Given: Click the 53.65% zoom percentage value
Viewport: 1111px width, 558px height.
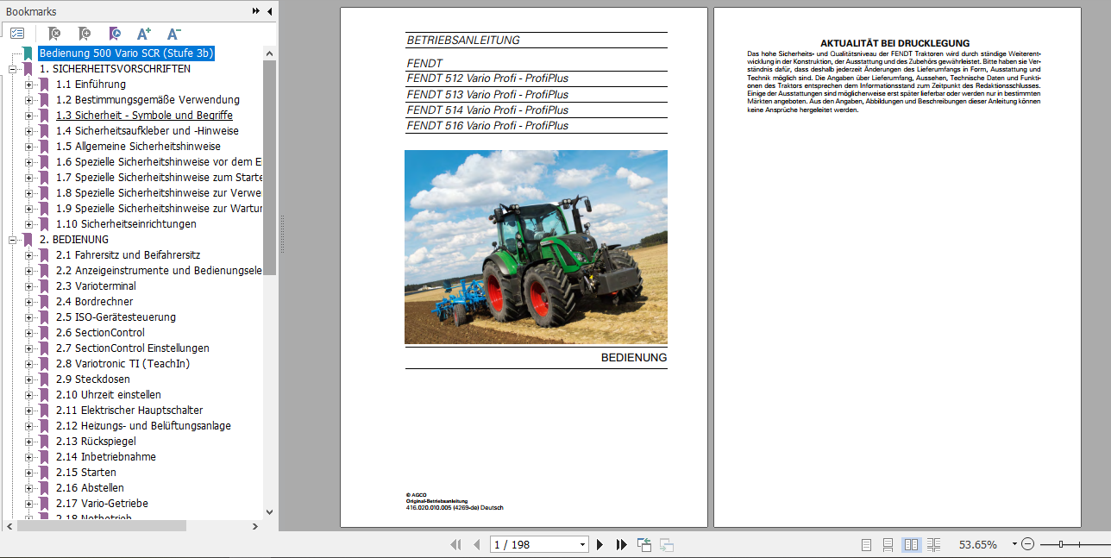Looking at the screenshot, I should 978,544.
